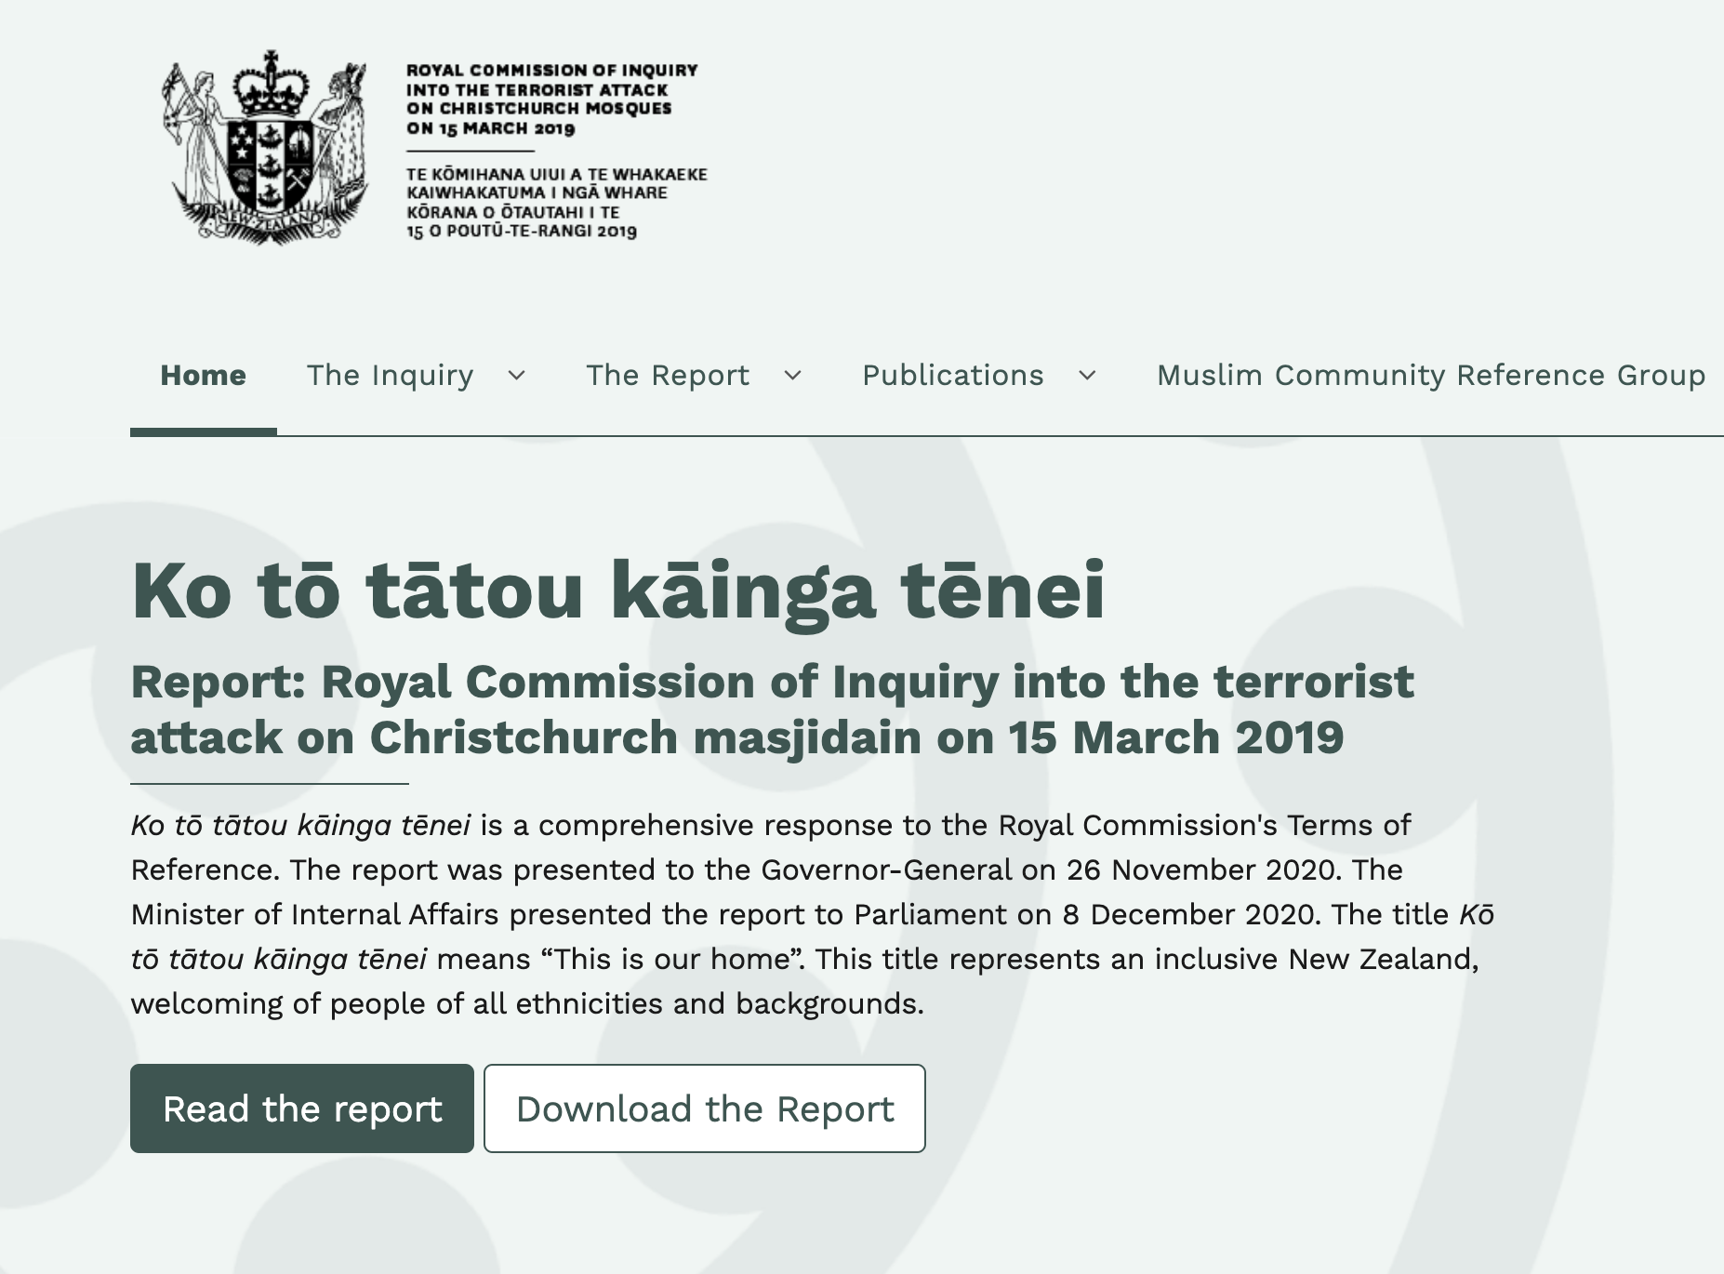Click the italicized Ko tō tātou kāinga tēnei phrase
Image resolution: width=1724 pixels, height=1274 pixels.
click(302, 824)
